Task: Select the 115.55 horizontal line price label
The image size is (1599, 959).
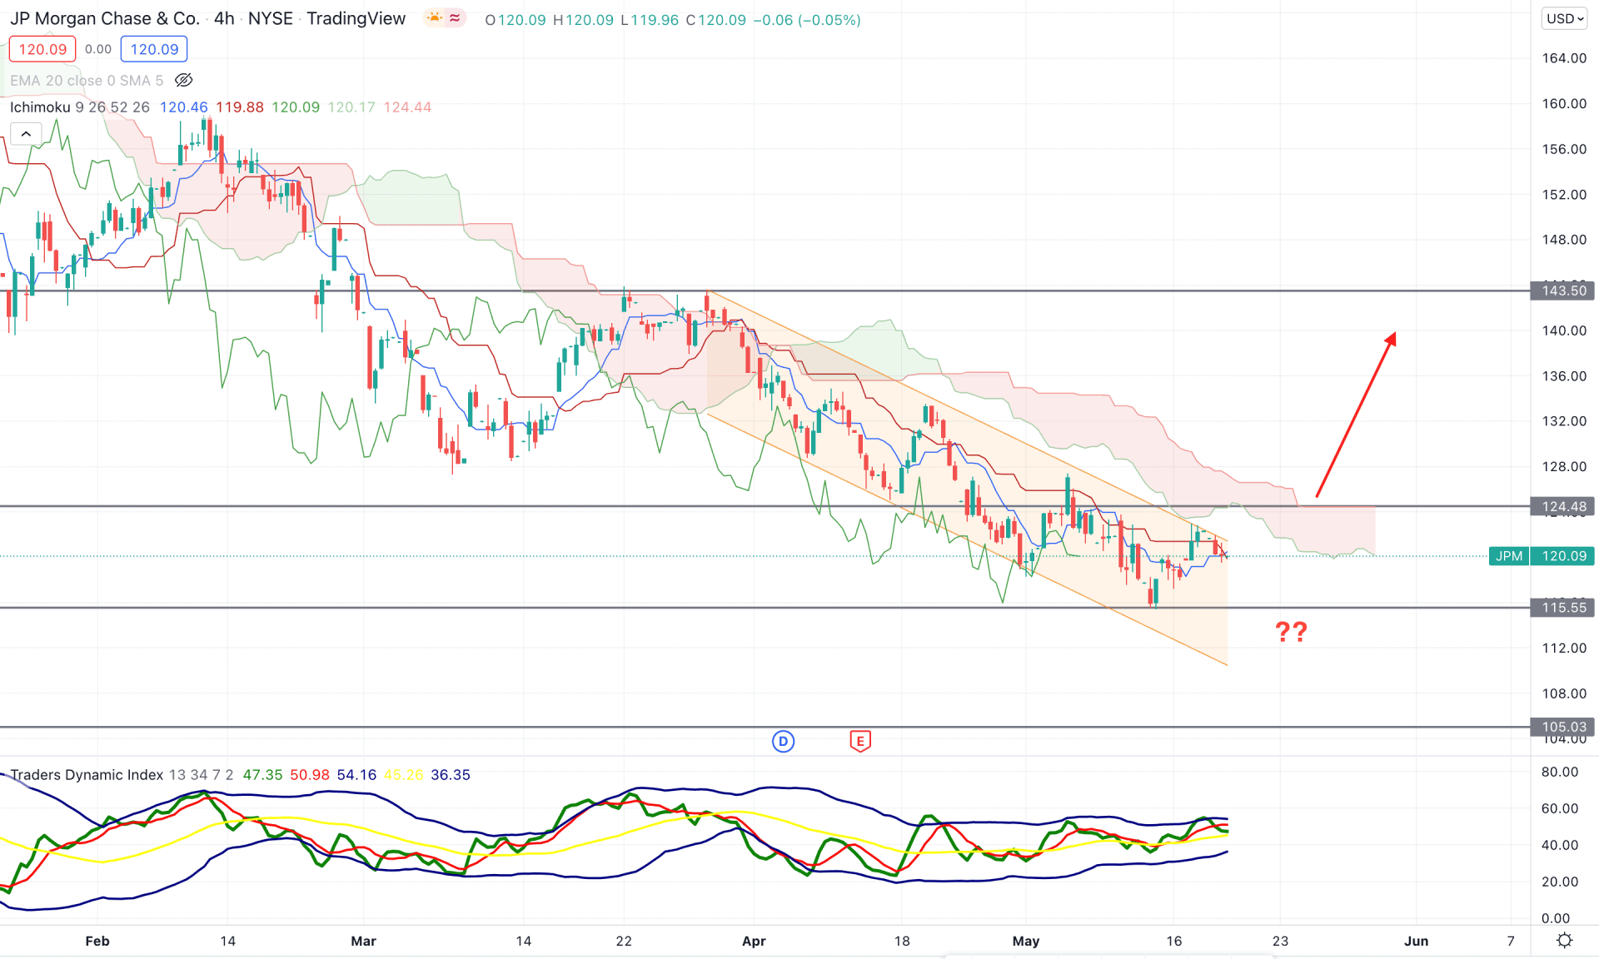Action: point(1563,608)
